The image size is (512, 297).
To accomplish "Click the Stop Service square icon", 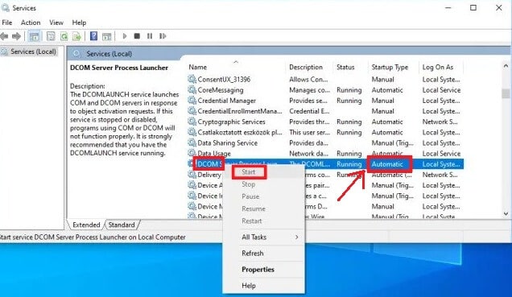I will [137, 36].
